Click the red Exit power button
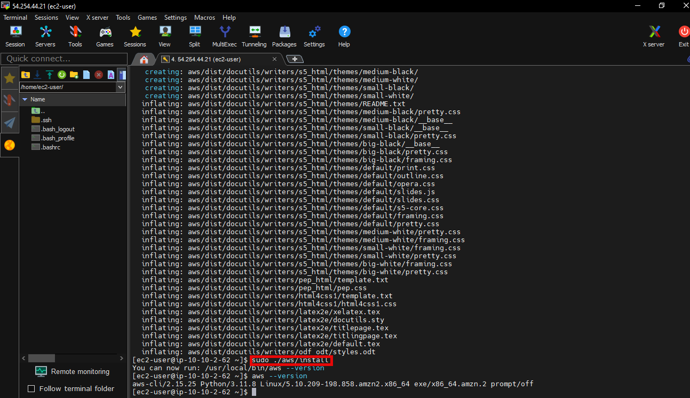 coord(684,36)
